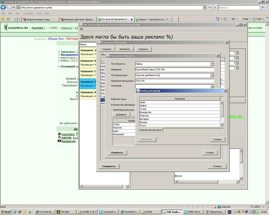
Task: Click Изменить button in object change dialog
Action: [x=117, y=153]
